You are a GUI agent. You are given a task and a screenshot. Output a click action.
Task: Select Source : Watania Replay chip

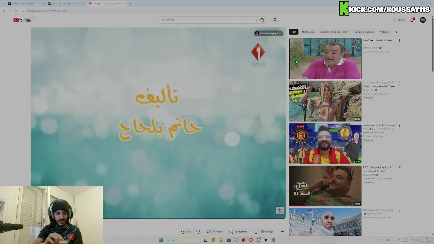pyautogui.click(x=334, y=32)
